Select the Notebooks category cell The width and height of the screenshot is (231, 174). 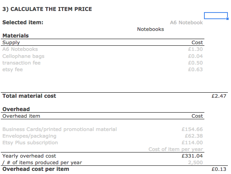coord(150,29)
